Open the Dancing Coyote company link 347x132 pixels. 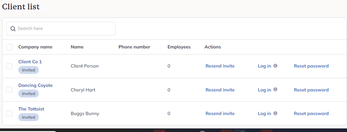tap(35, 85)
